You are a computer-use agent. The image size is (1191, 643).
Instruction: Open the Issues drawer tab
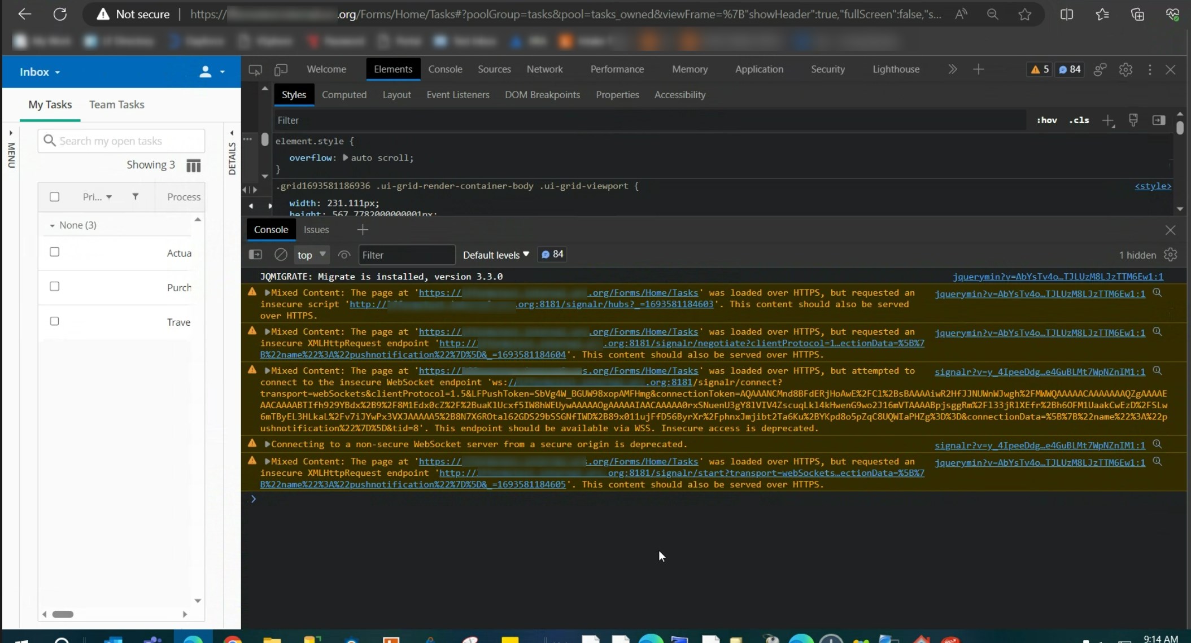[x=316, y=229]
